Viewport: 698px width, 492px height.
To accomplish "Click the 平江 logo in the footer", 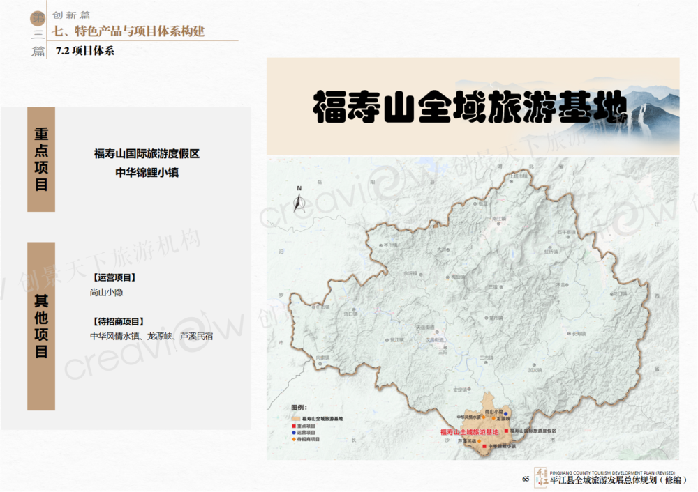I will click(540, 477).
